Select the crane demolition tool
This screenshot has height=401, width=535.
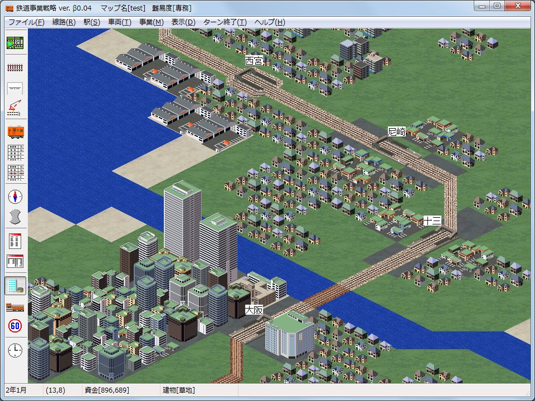click(15, 108)
